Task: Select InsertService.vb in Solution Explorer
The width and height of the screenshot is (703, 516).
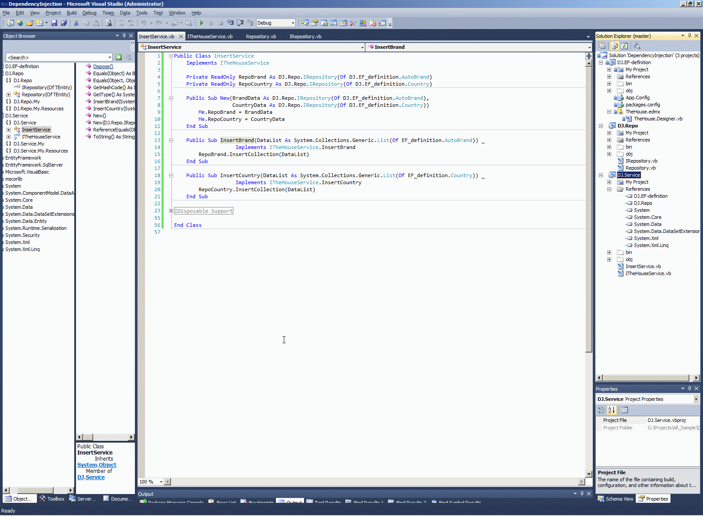Action: [643, 266]
